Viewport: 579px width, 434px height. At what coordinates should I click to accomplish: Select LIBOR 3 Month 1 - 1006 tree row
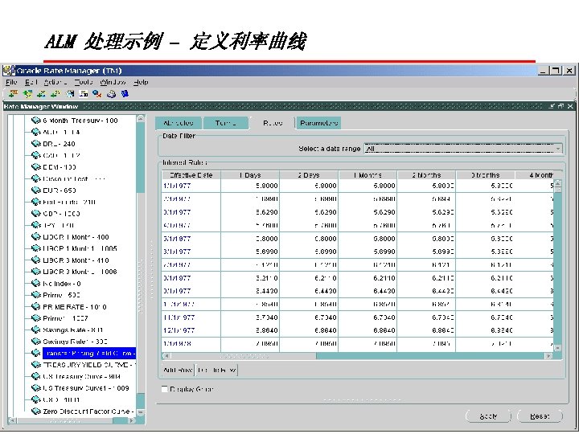(80, 272)
